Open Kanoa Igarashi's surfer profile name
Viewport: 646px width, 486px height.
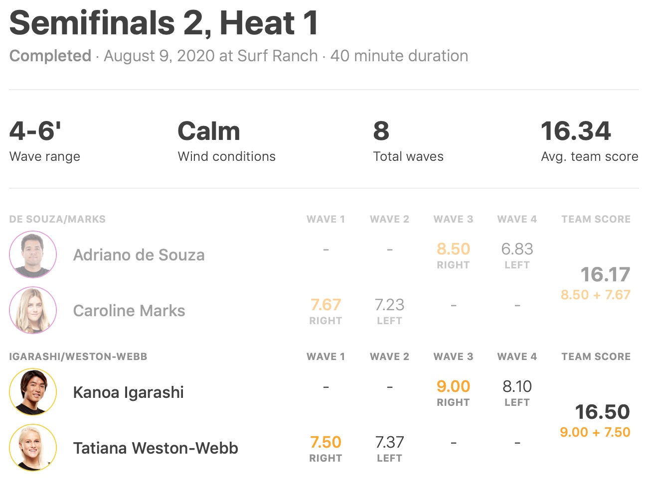point(128,392)
